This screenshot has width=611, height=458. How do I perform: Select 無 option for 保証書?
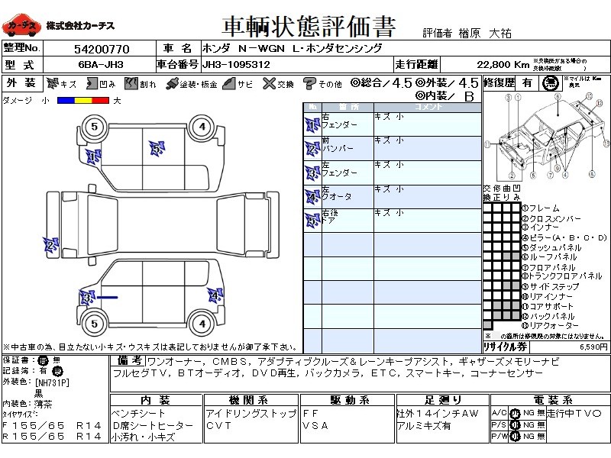click(x=57, y=360)
